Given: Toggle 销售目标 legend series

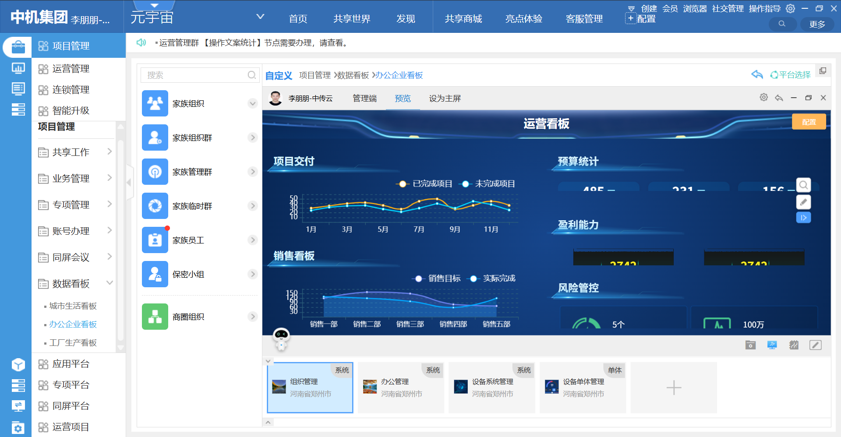Looking at the screenshot, I should (x=437, y=278).
